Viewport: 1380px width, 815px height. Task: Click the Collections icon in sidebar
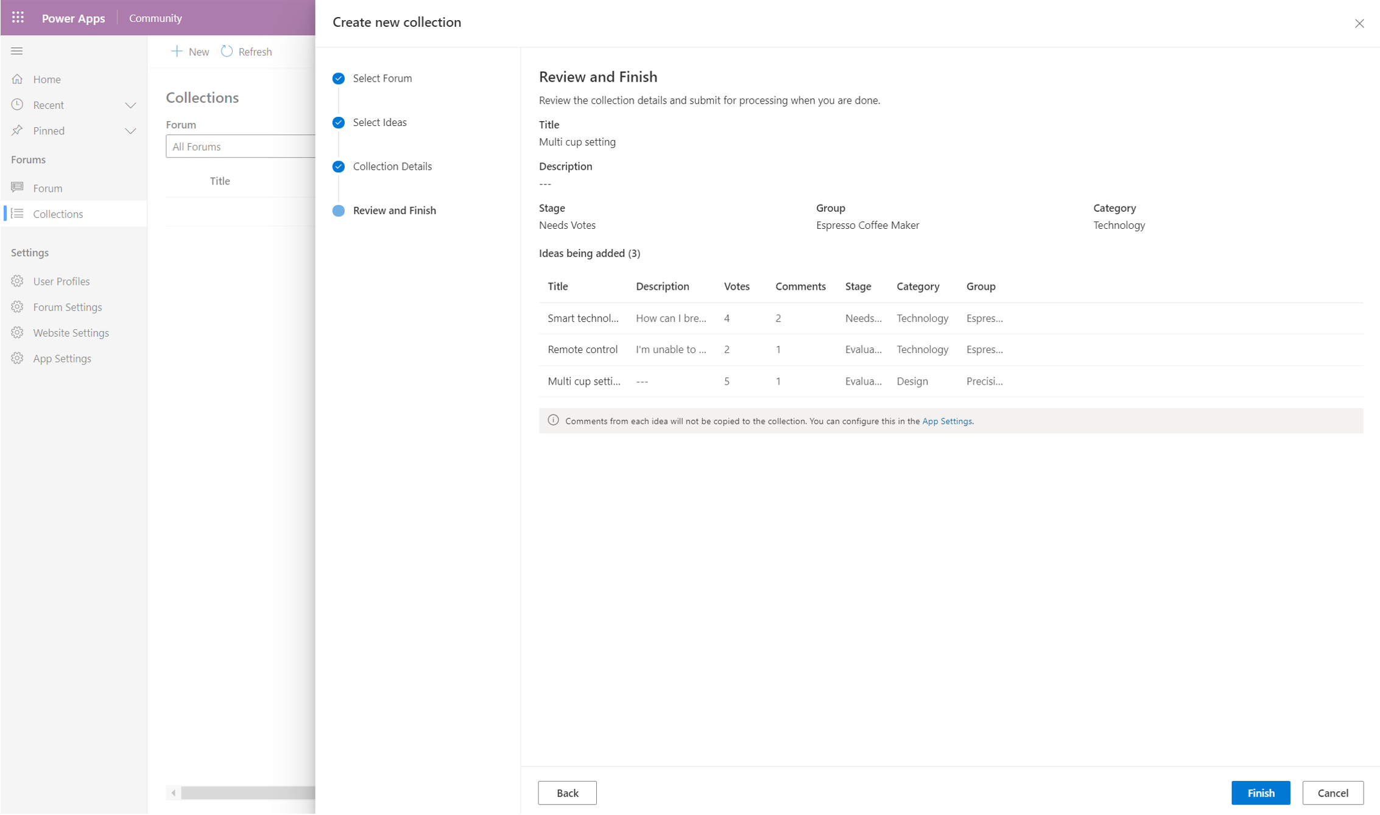[18, 214]
